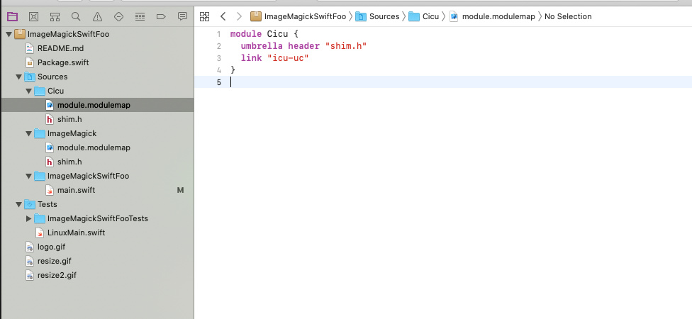The image size is (692, 319).
Task: Collapse the Cicu folder
Action: [x=28, y=91]
